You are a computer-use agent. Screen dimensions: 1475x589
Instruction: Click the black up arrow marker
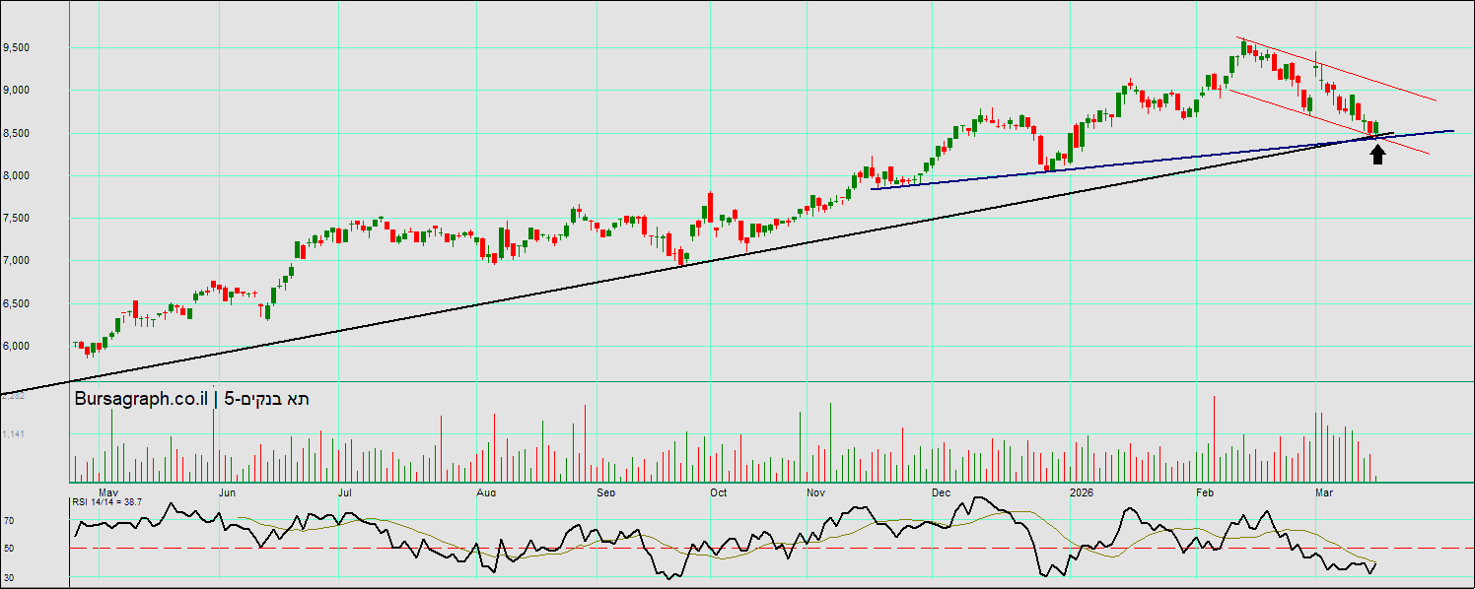(x=1377, y=155)
